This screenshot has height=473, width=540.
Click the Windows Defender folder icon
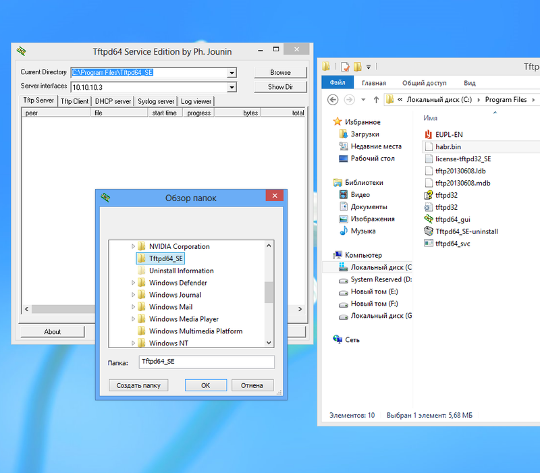point(141,283)
